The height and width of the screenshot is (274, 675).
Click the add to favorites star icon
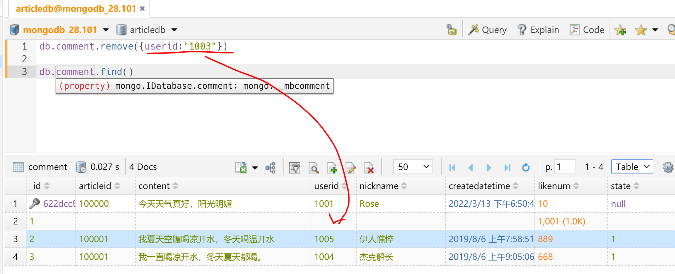[620, 30]
